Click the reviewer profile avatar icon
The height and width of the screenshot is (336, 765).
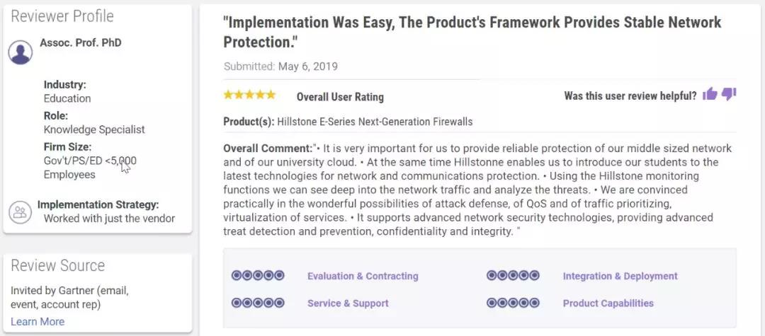[x=21, y=52]
